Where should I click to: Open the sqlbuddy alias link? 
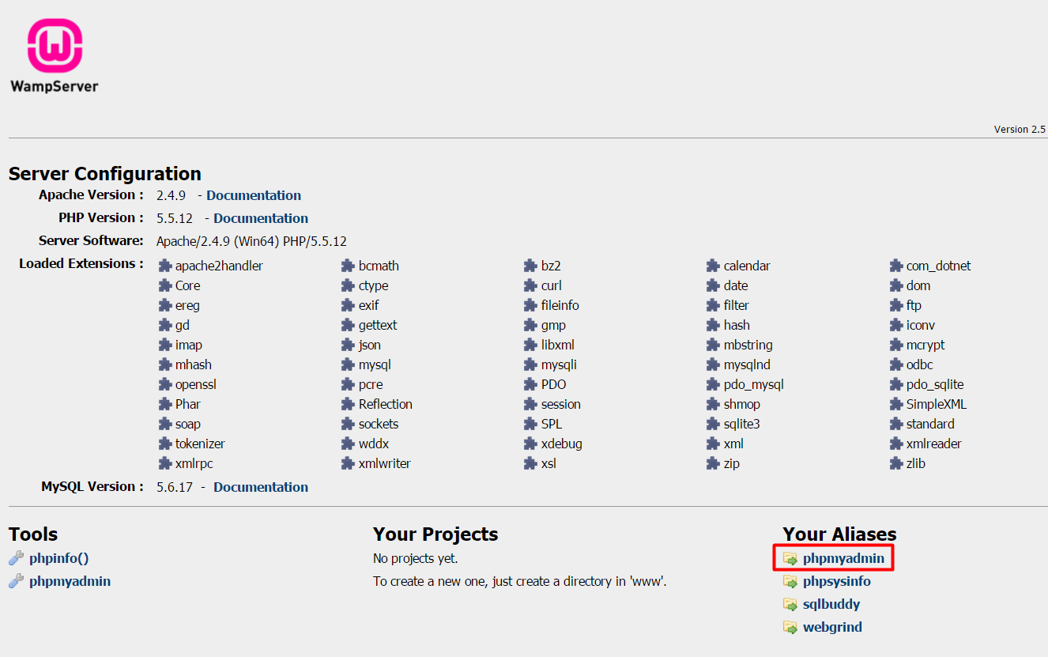(x=831, y=604)
